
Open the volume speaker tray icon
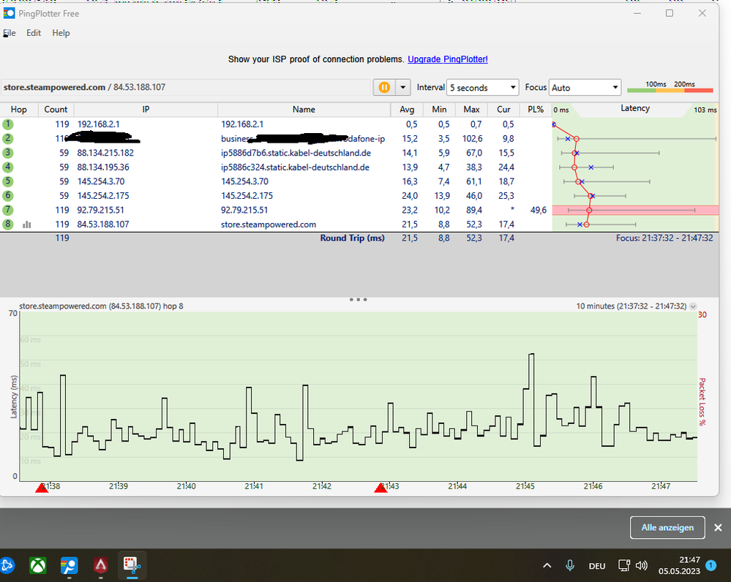[642, 566]
